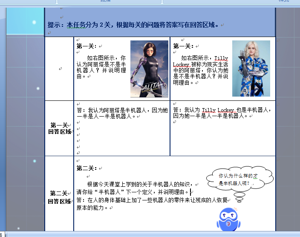Click the closing line '原本的能力。'
This screenshot has height=237, width=300.
pyautogui.click(x=92, y=208)
